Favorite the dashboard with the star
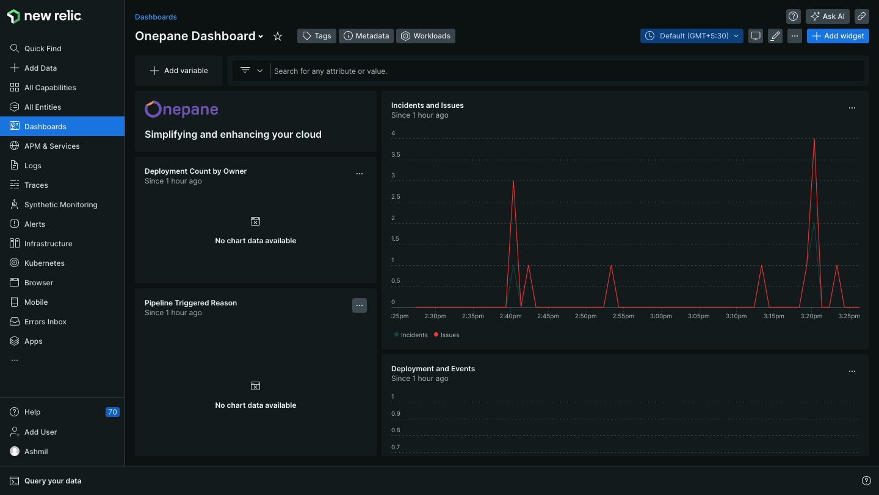The height and width of the screenshot is (495, 879). pos(278,37)
